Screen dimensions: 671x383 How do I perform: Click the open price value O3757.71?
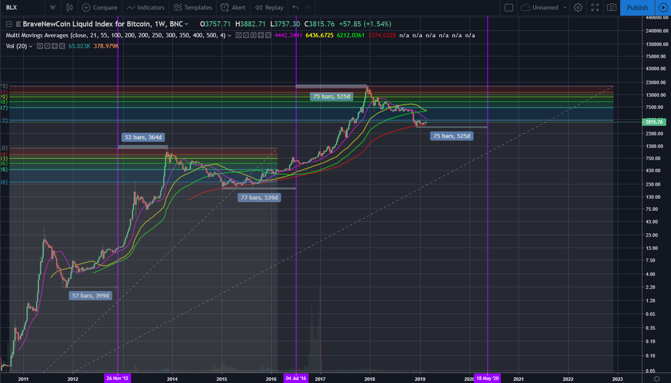click(x=215, y=24)
